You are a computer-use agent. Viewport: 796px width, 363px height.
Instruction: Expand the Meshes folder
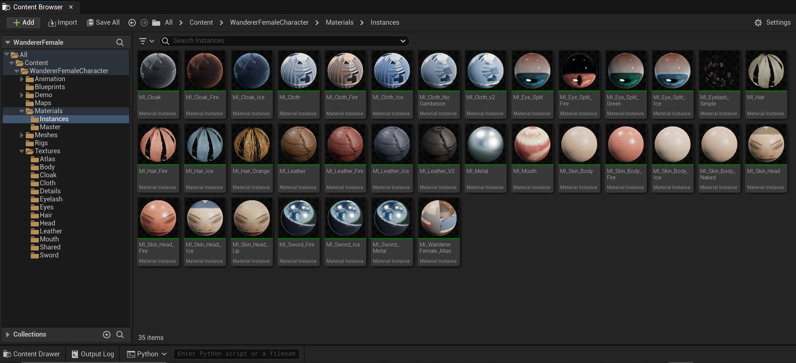coord(22,135)
